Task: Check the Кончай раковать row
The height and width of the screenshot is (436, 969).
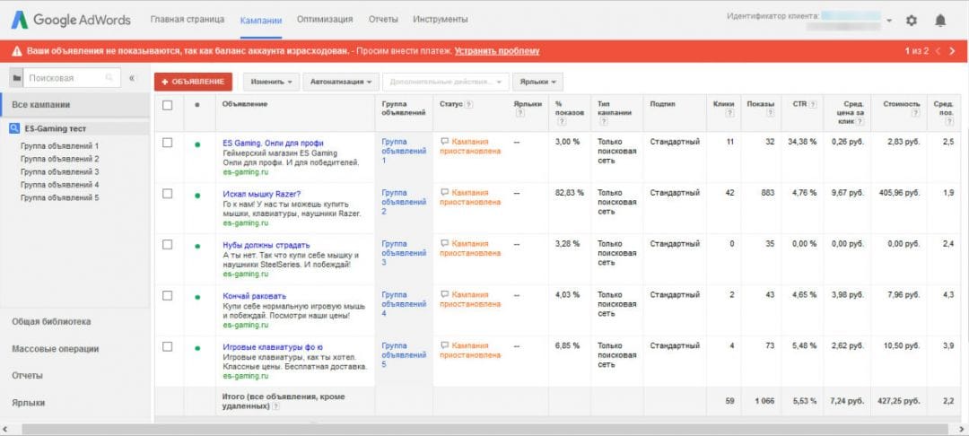Action: [168, 296]
